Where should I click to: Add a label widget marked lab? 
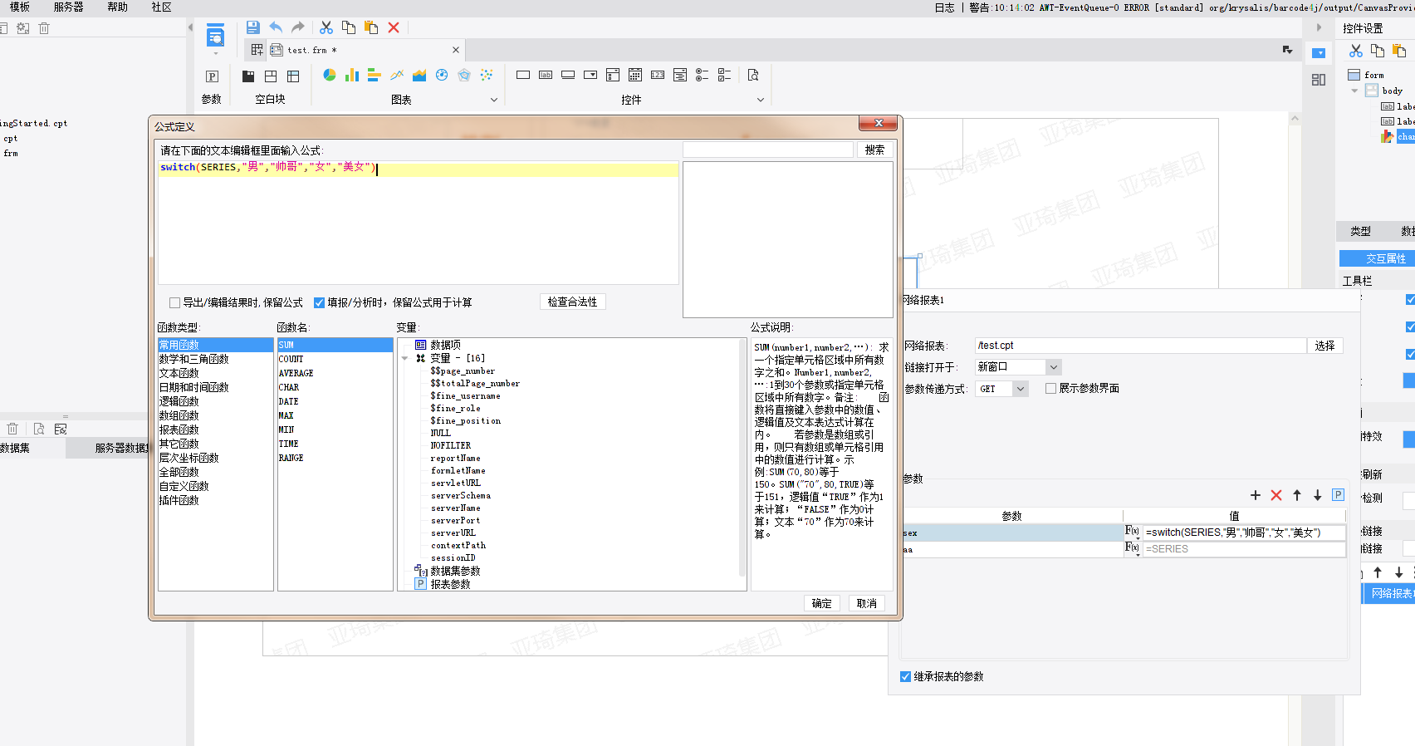point(546,75)
